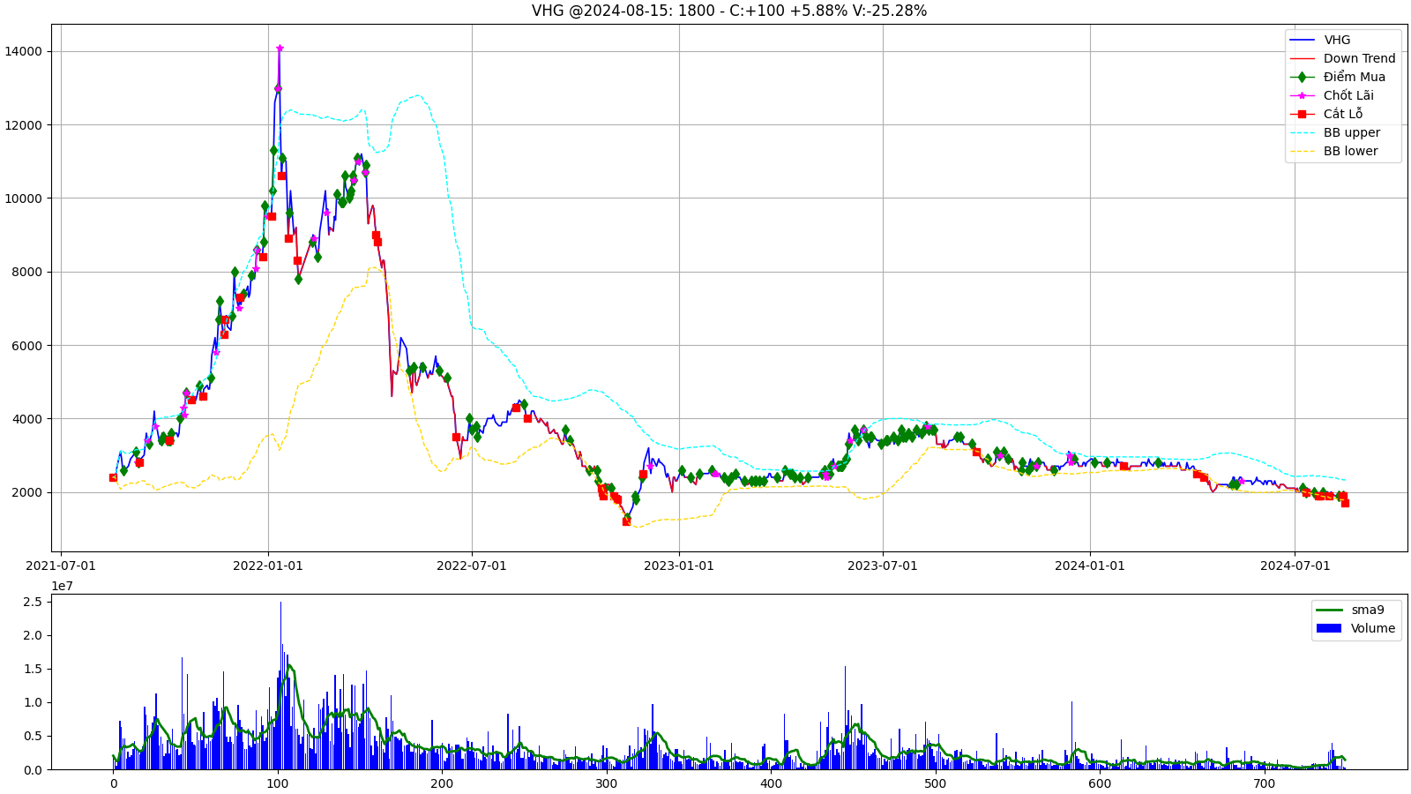Click the 300 tick label under the volume chart

pyautogui.click(x=606, y=783)
